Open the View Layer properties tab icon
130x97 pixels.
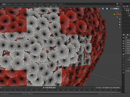point(123,46)
